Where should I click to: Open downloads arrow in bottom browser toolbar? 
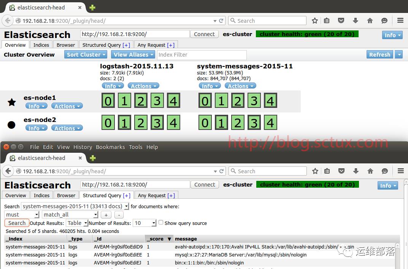coord(356,171)
